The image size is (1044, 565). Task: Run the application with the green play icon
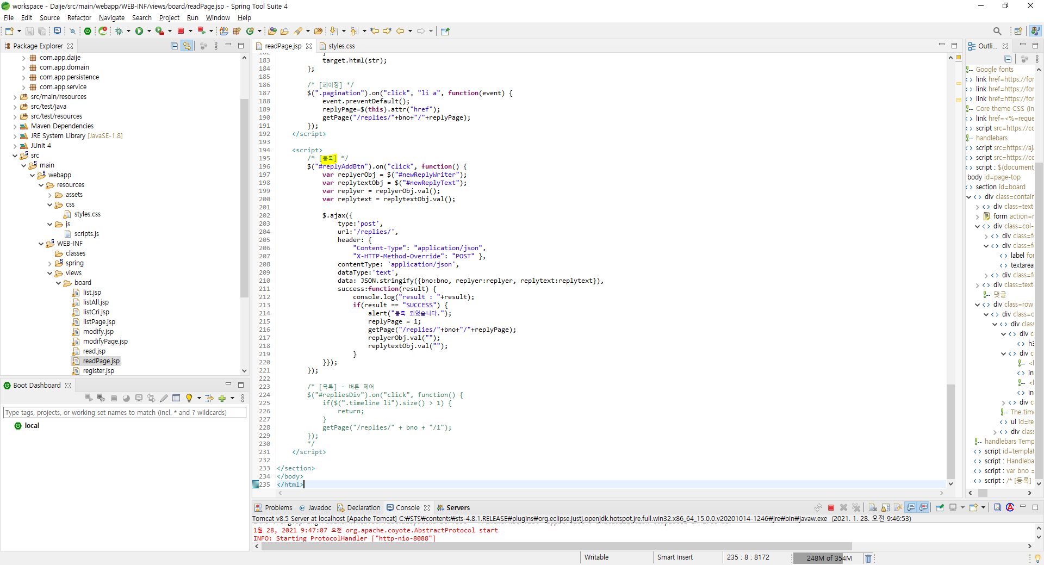coord(139,31)
